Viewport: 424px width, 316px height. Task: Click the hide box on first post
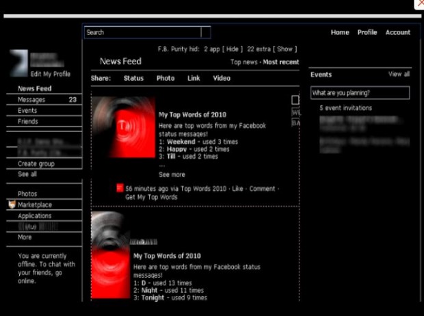click(295, 100)
